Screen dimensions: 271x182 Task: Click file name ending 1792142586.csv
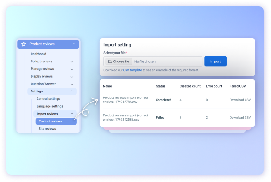point(126,117)
